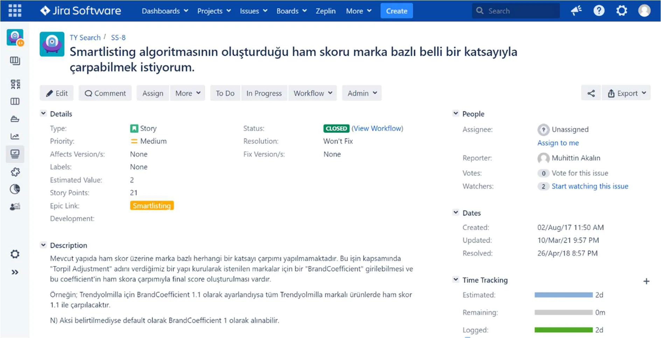Click the Remaining time progress bar

(563, 312)
